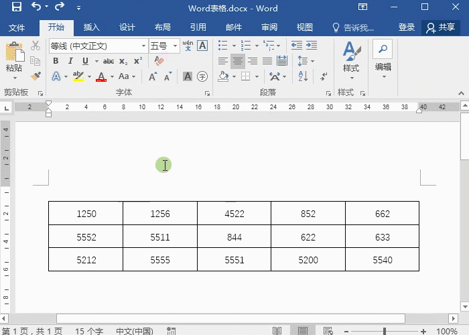
Task: Switch to the 布局 tab
Action: (163, 27)
